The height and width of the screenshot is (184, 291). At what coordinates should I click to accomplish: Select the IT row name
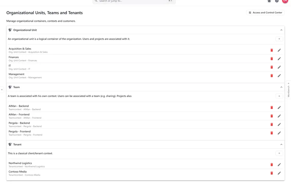[x=10, y=66]
